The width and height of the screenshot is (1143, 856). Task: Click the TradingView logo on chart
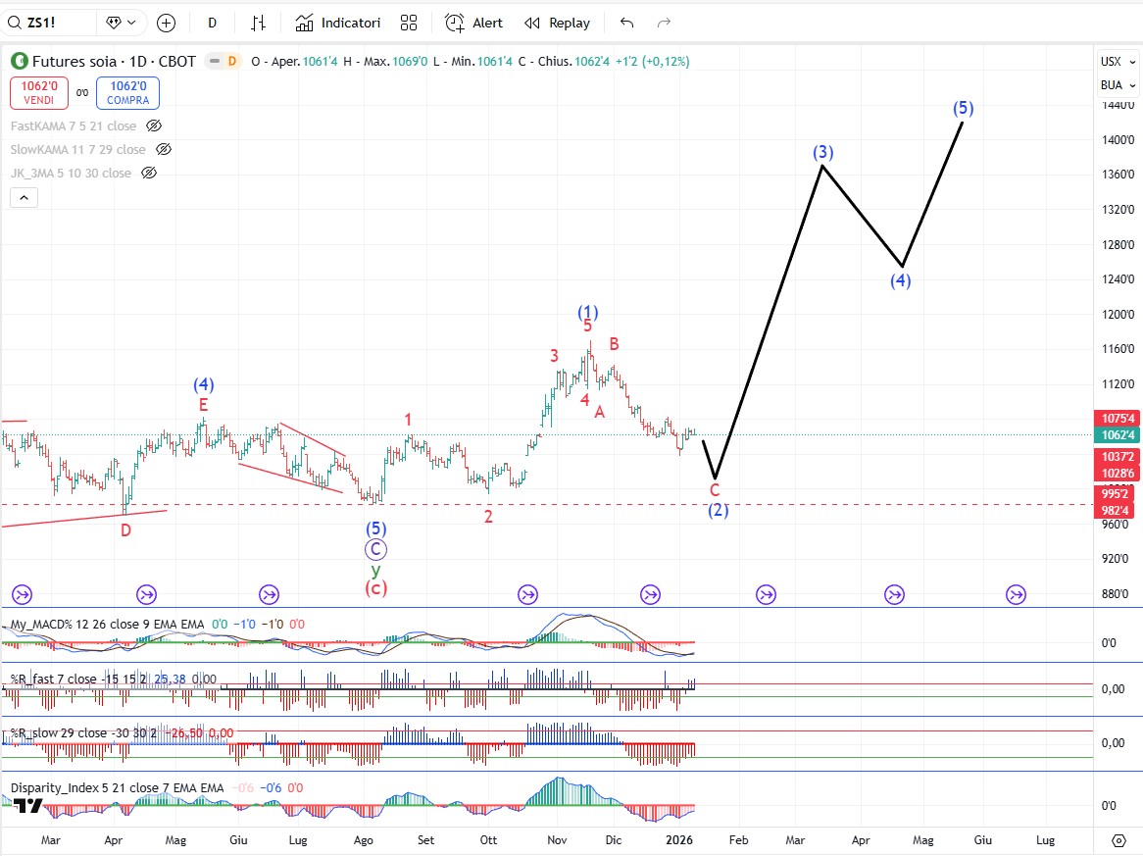[x=27, y=806]
